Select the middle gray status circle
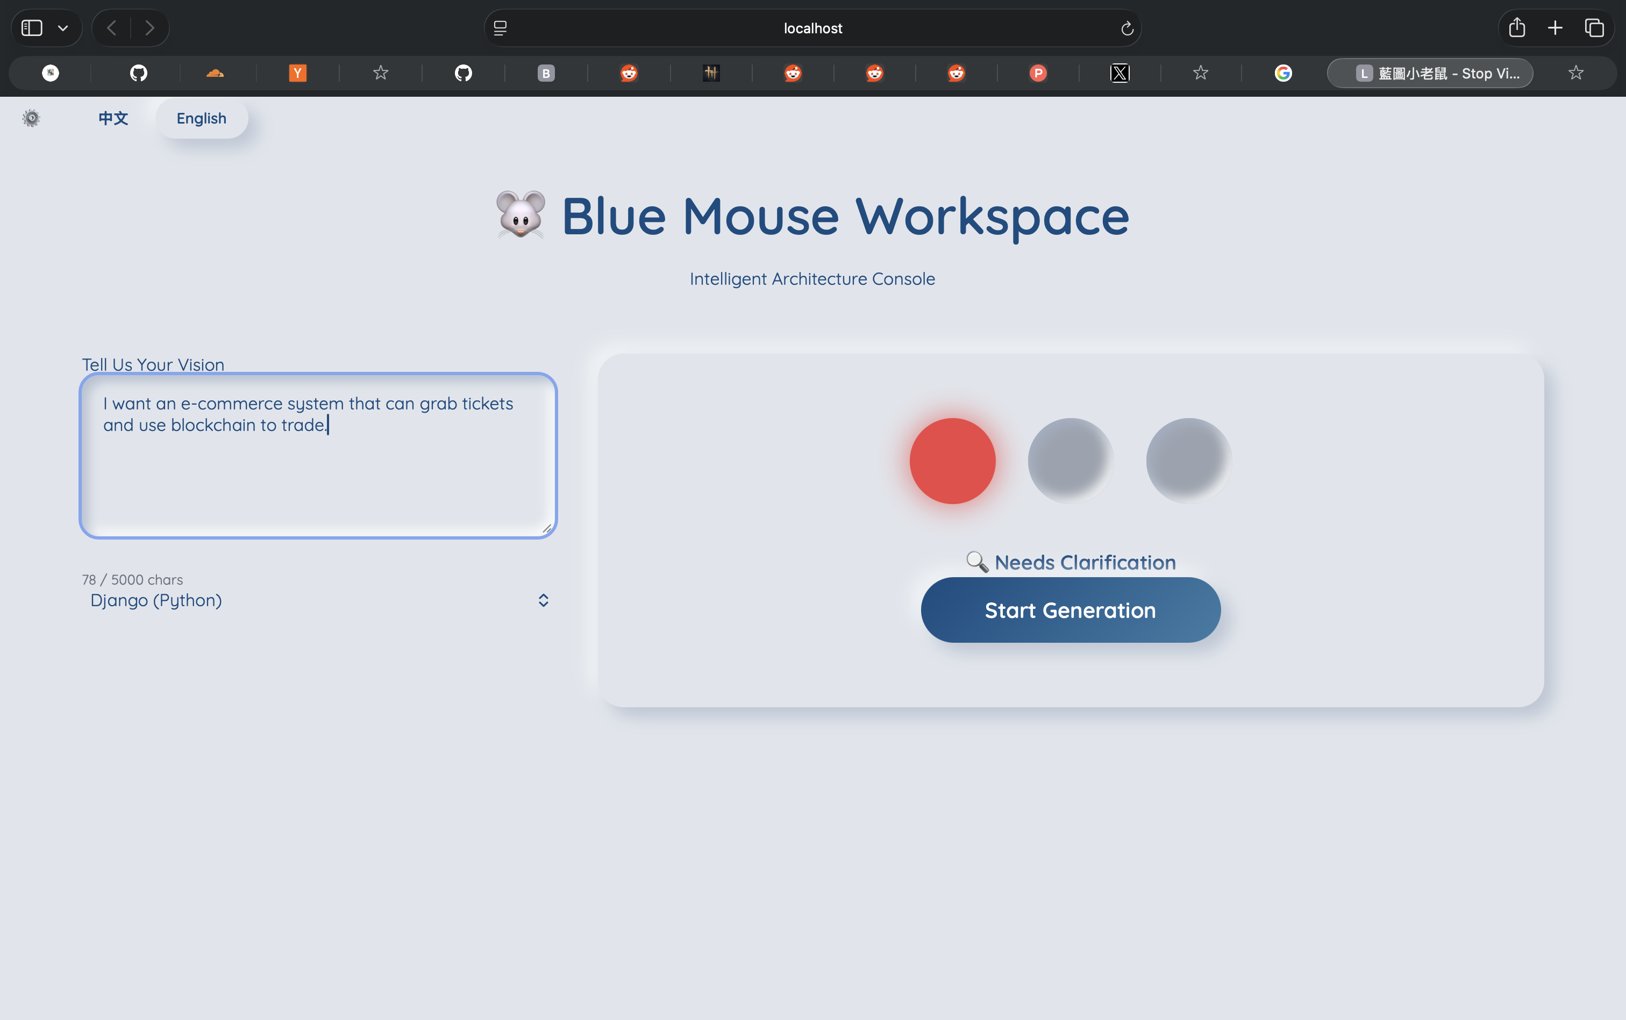The width and height of the screenshot is (1626, 1020). click(x=1070, y=461)
